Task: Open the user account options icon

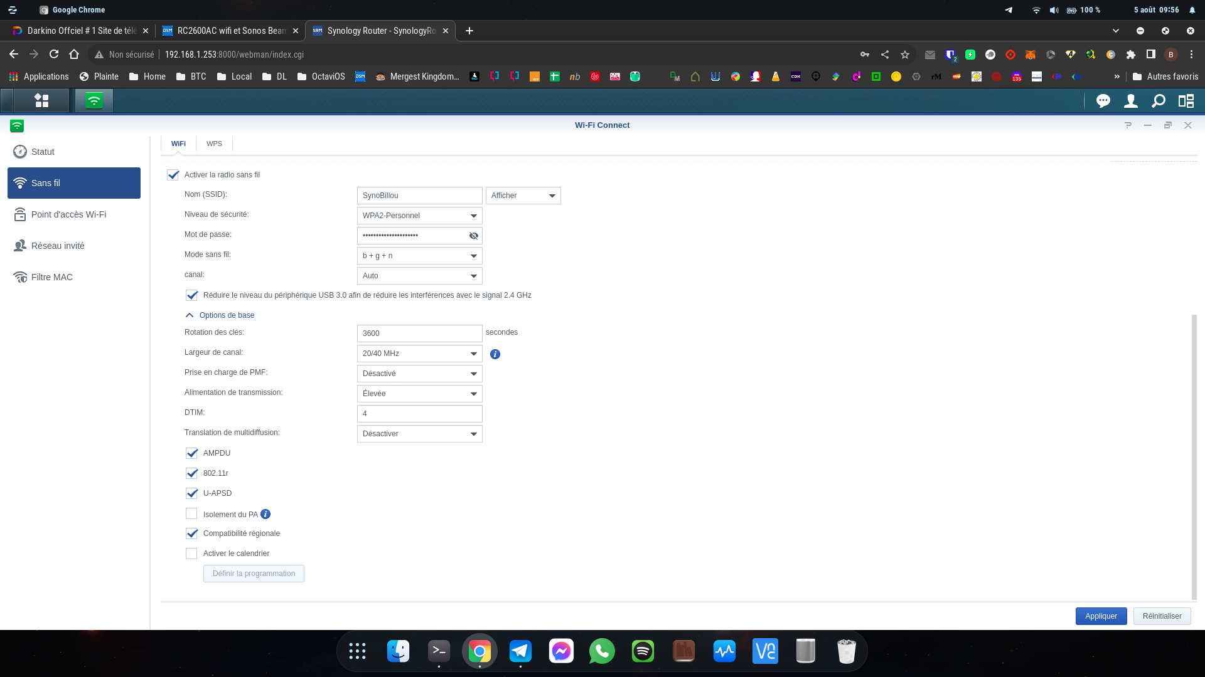Action: click(x=1130, y=101)
